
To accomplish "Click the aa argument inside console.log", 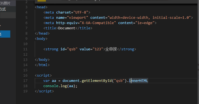I will coord(71,86).
